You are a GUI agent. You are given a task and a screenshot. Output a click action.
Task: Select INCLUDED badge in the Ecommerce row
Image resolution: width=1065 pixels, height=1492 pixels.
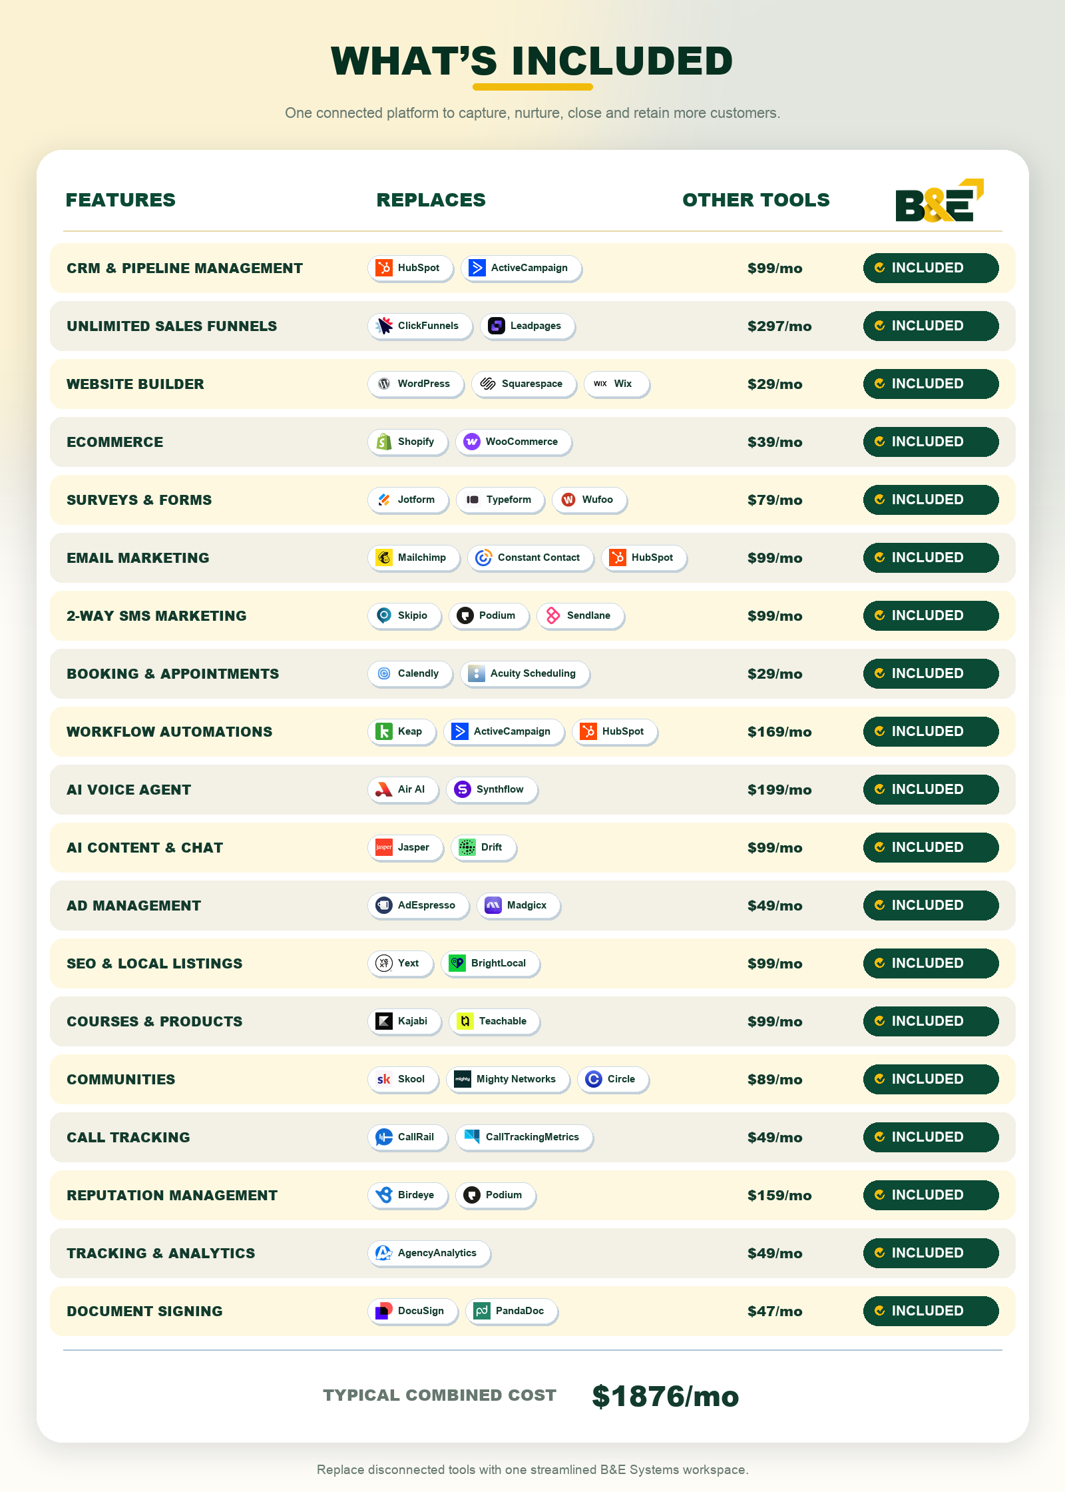[x=931, y=442]
